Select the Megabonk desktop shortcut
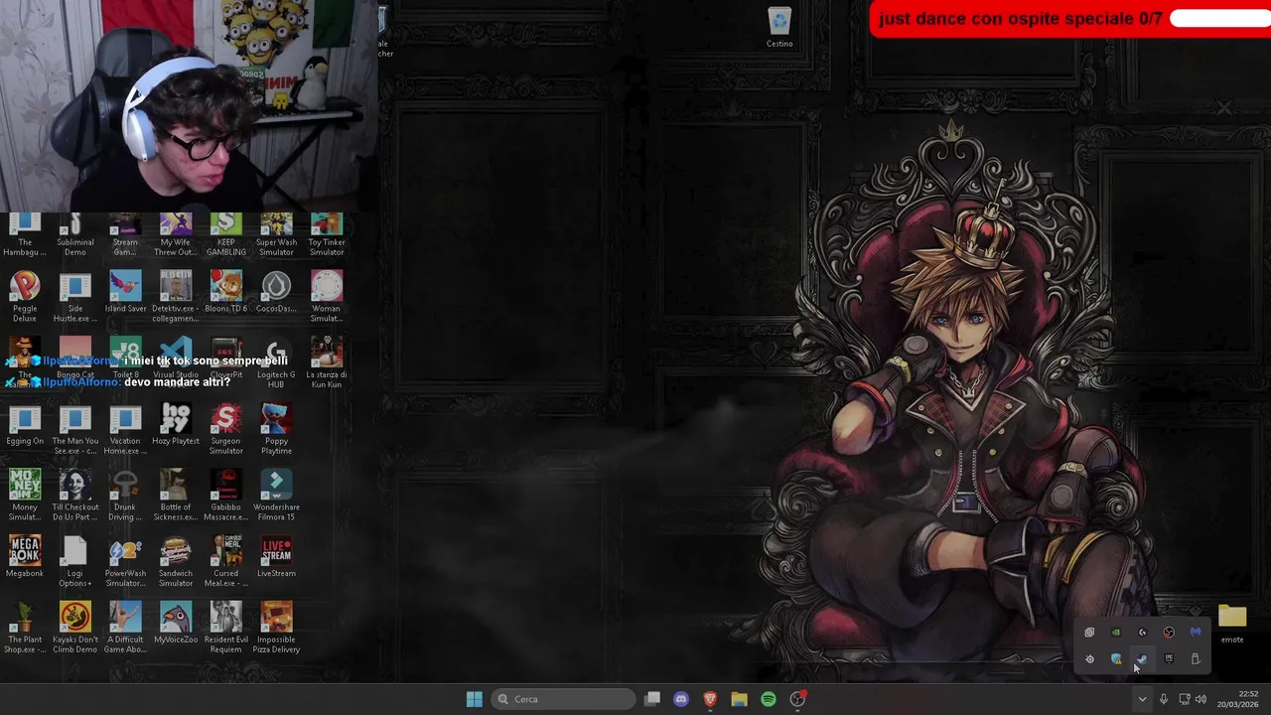Screen dimensions: 1271x715 25,556
